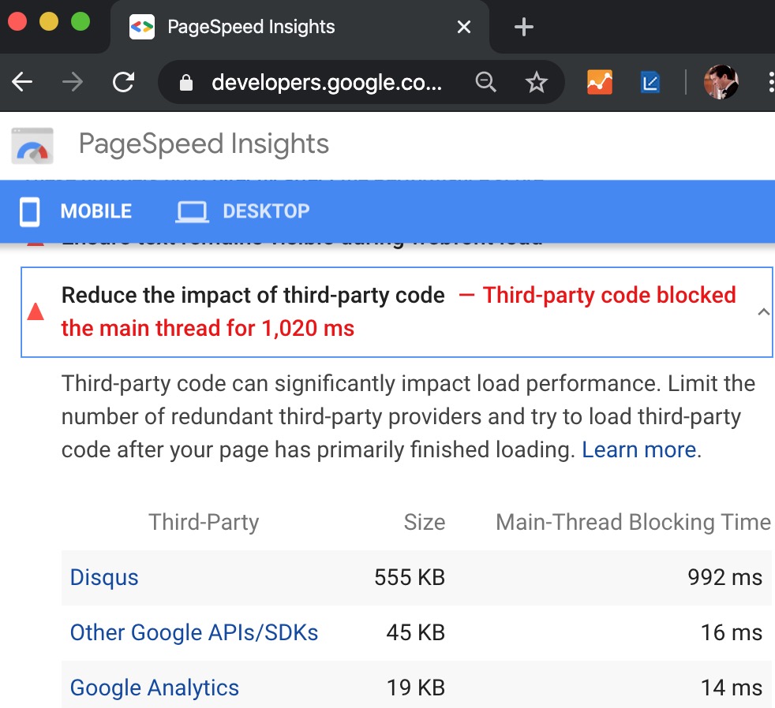
Task: Open the Google Analytics link
Action: tap(154, 688)
